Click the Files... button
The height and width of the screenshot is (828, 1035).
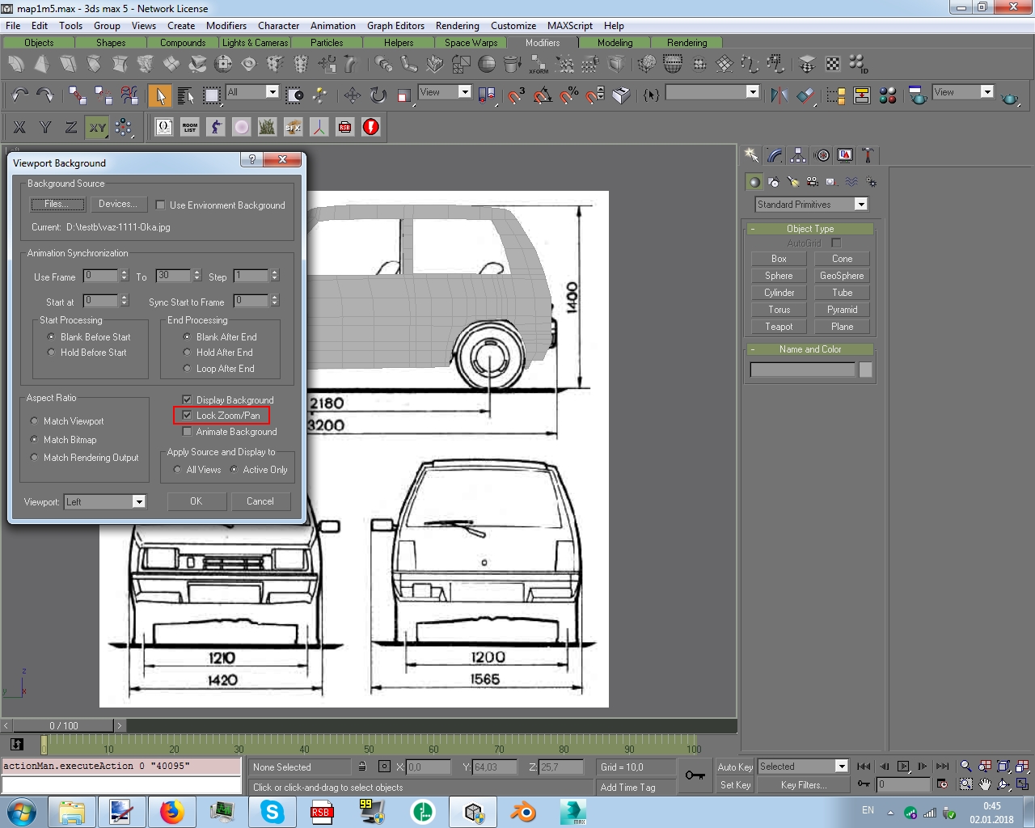tap(57, 205)
